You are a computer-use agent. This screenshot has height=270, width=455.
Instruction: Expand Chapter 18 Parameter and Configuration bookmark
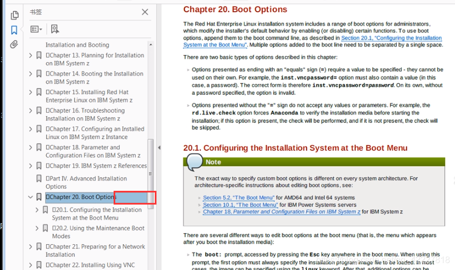[31, 147]
